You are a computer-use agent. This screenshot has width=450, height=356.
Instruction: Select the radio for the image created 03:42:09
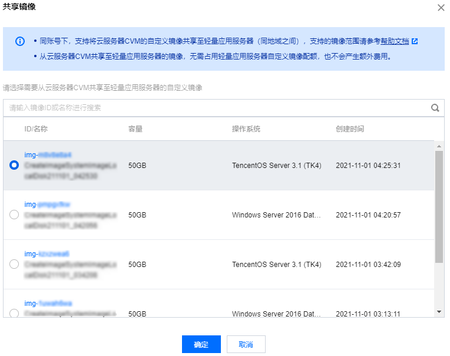14,264
